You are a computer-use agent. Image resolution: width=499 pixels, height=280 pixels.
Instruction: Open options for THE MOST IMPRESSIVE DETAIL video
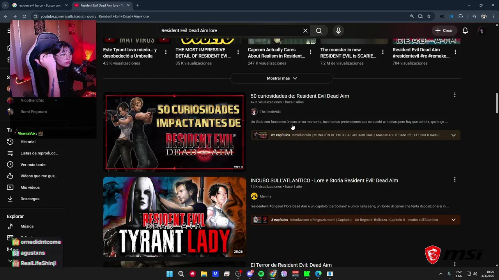(238, 52)
